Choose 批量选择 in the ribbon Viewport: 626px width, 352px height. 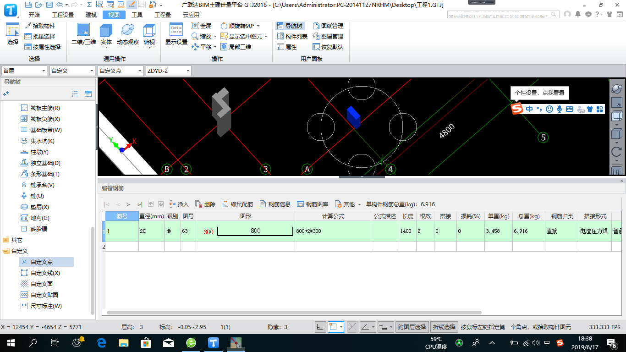(x=40, y=36)
